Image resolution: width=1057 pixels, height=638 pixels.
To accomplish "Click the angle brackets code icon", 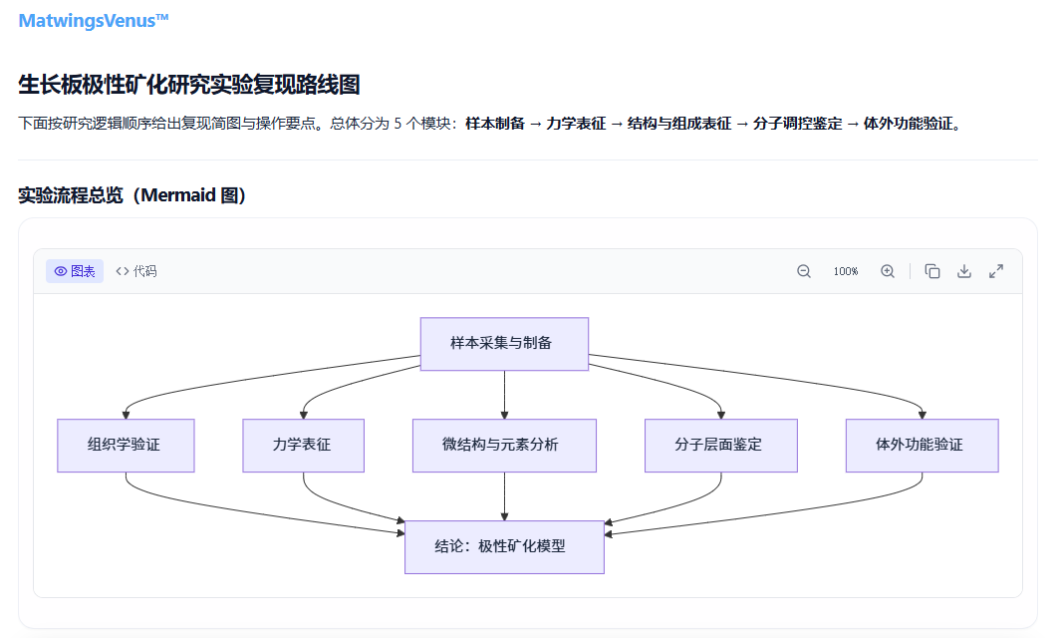I will click(122, 271).
